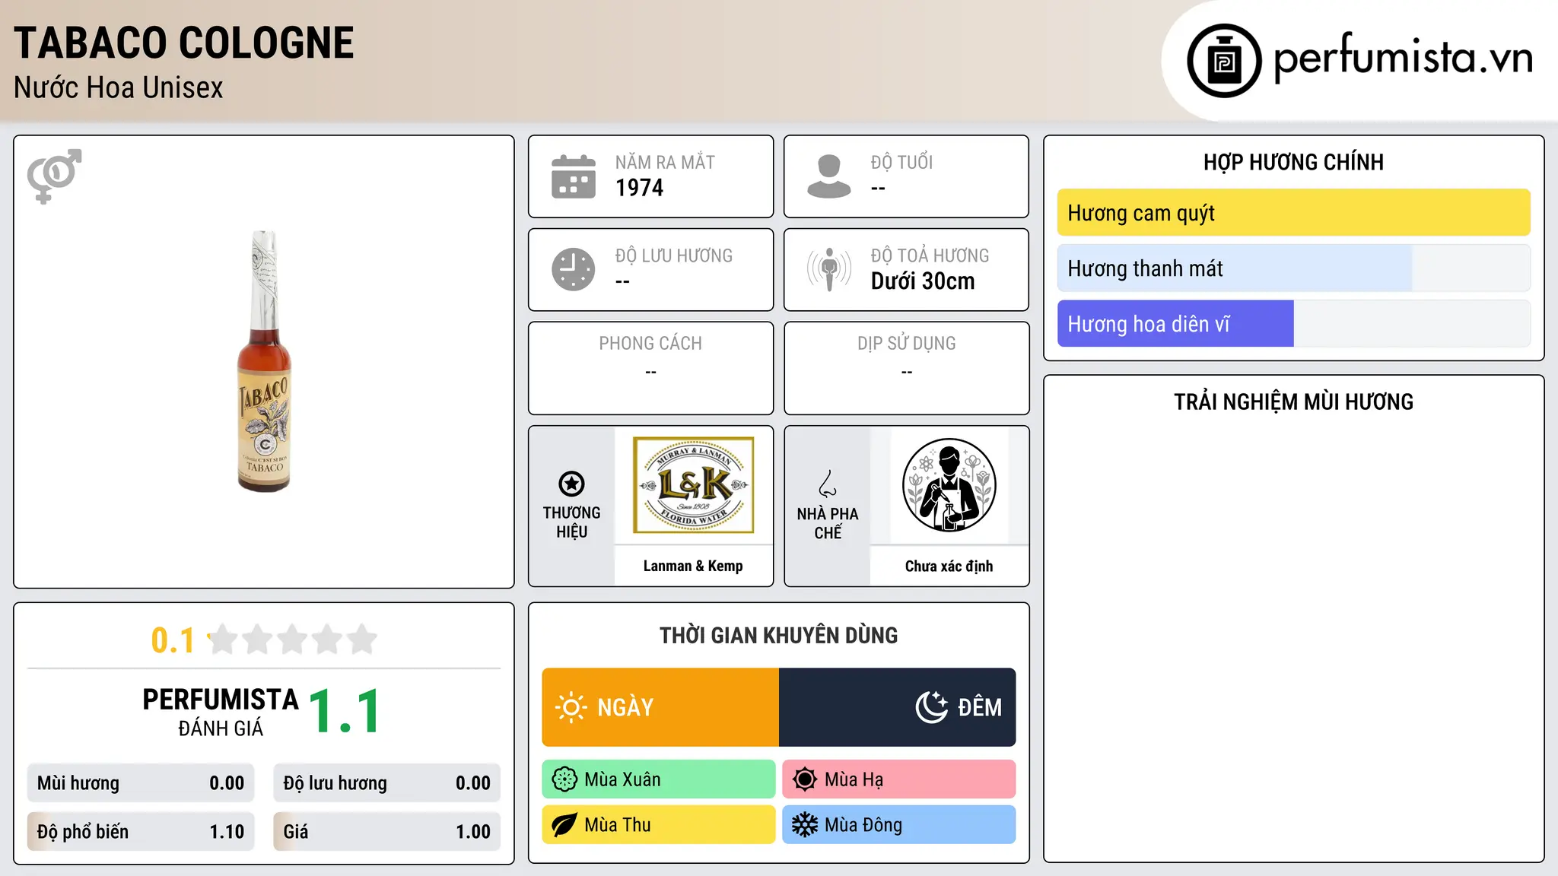Click the TABACO COLOGNE title
This screenshot has height=876, width=1558.
pyautogui.click(x=184, y=43)
